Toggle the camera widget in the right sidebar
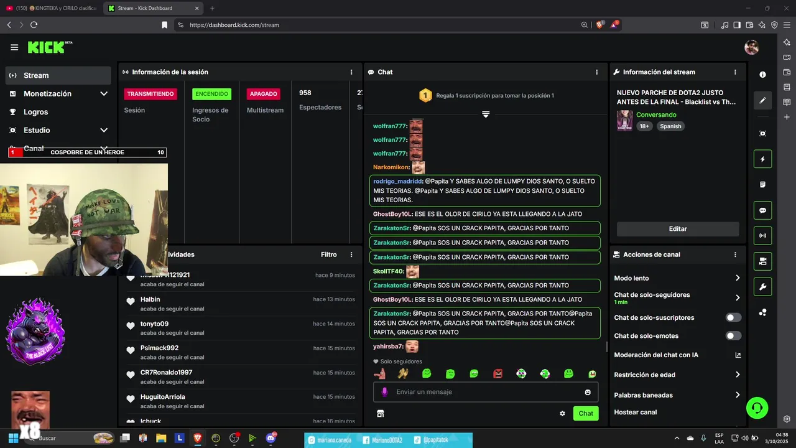 click(x=763, y=261)
